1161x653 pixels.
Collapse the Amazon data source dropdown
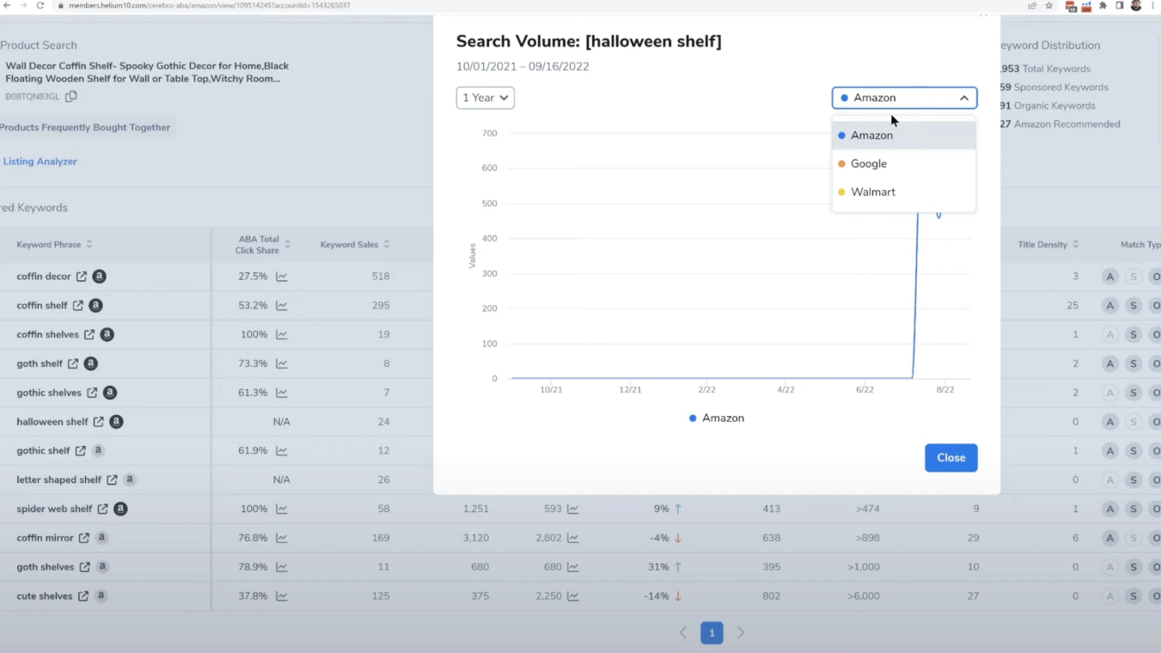(963, 97)
